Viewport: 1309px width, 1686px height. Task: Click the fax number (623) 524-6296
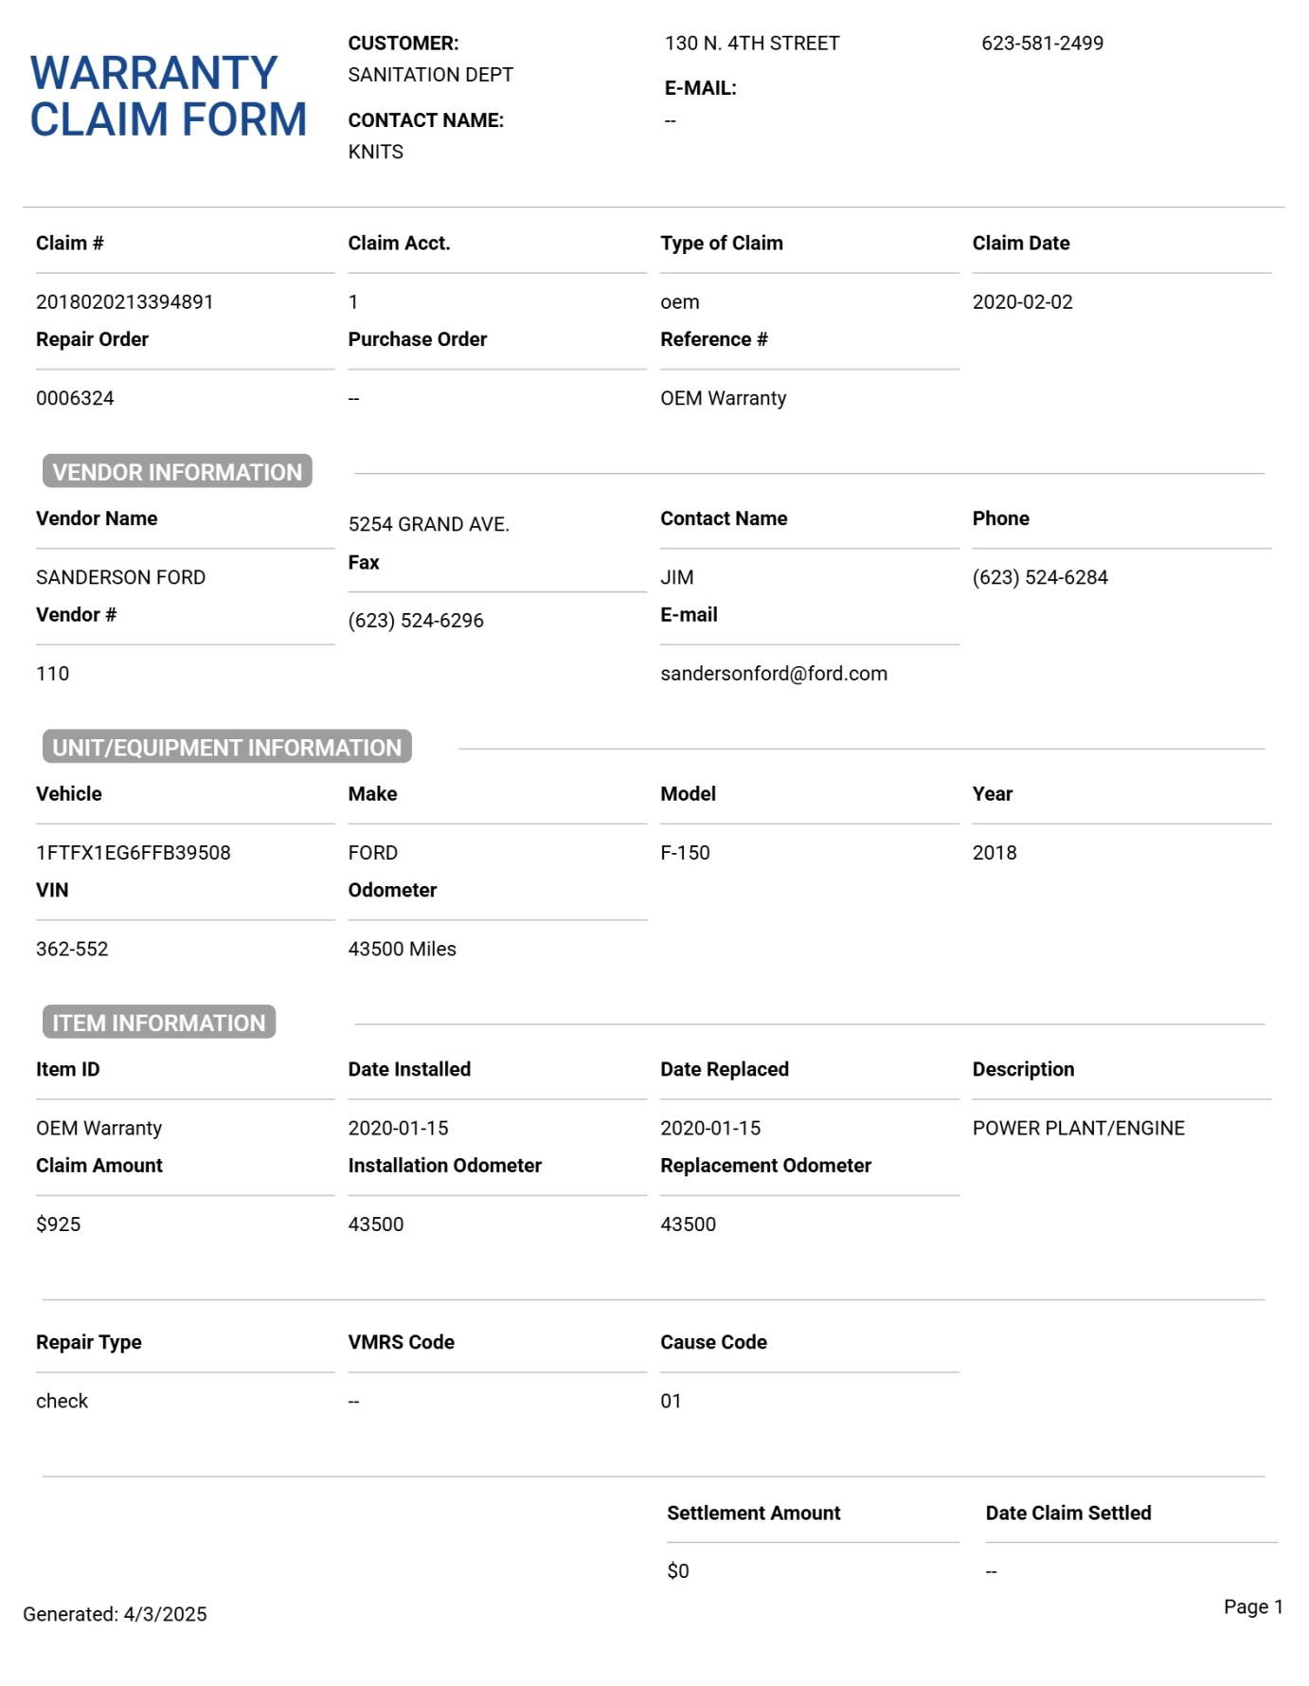[416, 621]
